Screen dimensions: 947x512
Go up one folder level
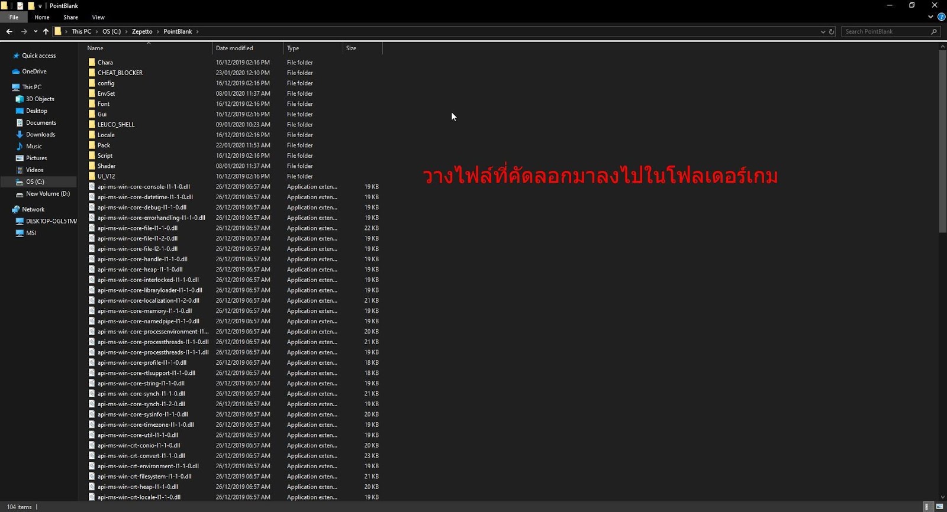[46, 31]
